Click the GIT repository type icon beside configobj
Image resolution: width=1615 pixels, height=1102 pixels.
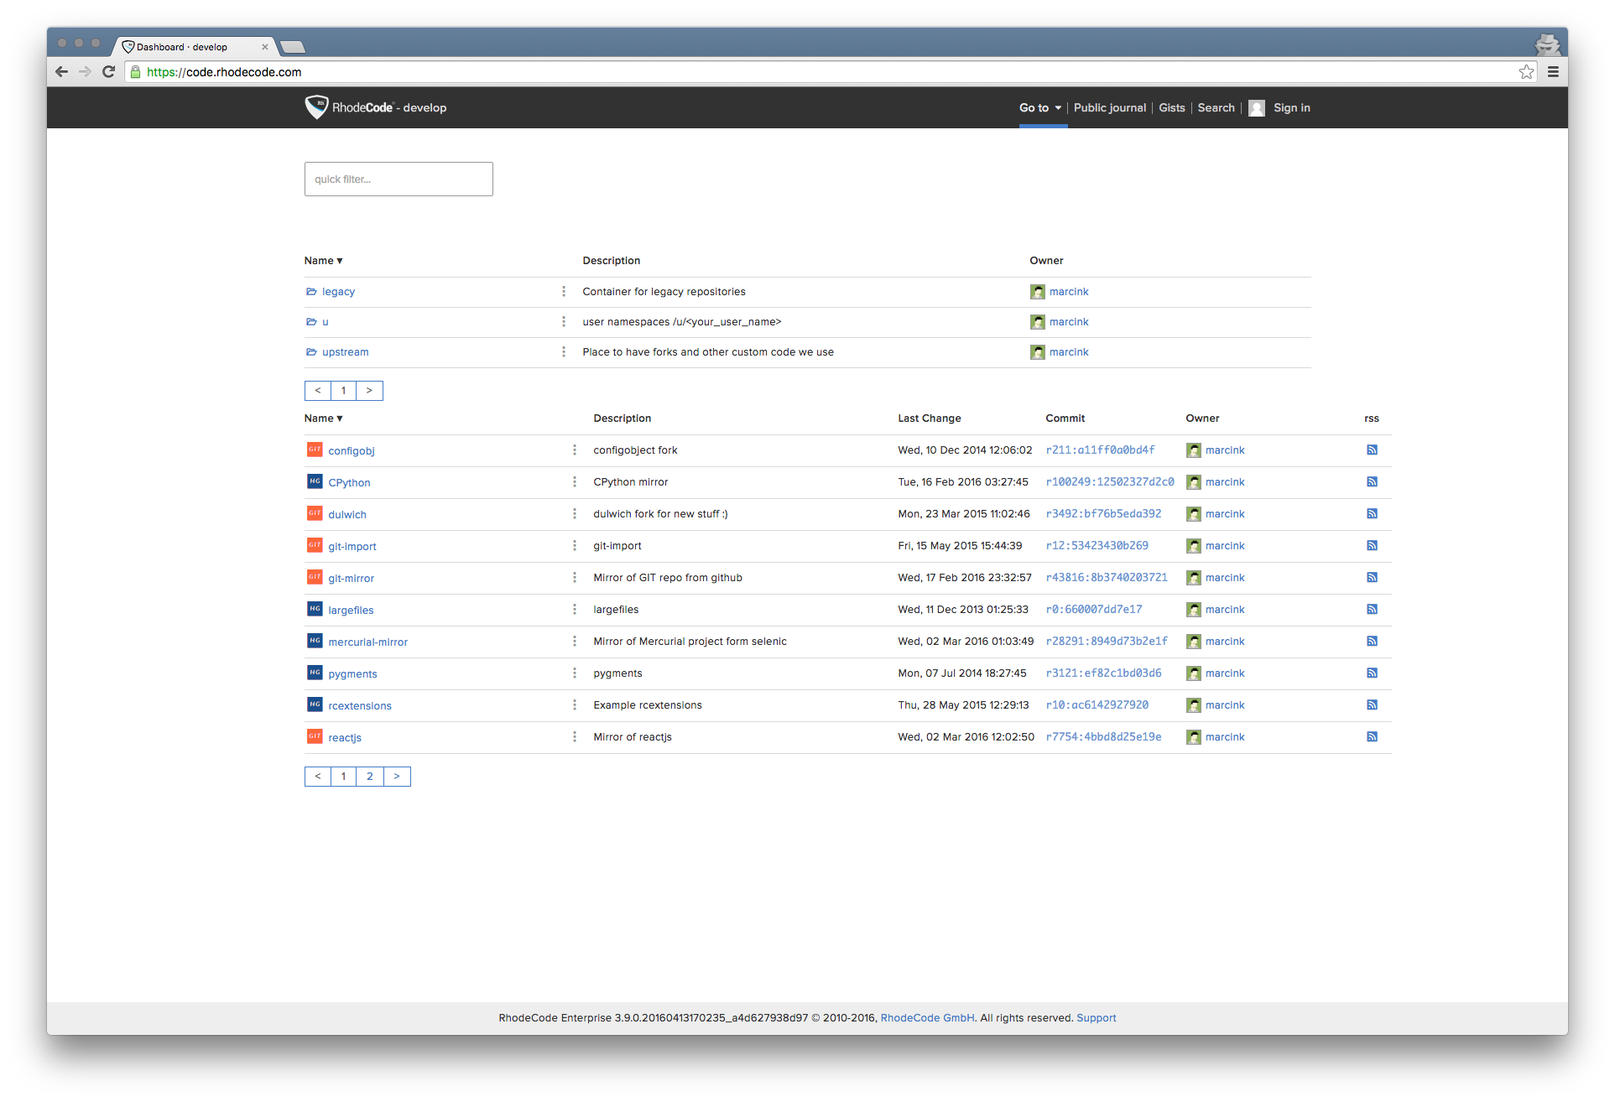(315, 450)
